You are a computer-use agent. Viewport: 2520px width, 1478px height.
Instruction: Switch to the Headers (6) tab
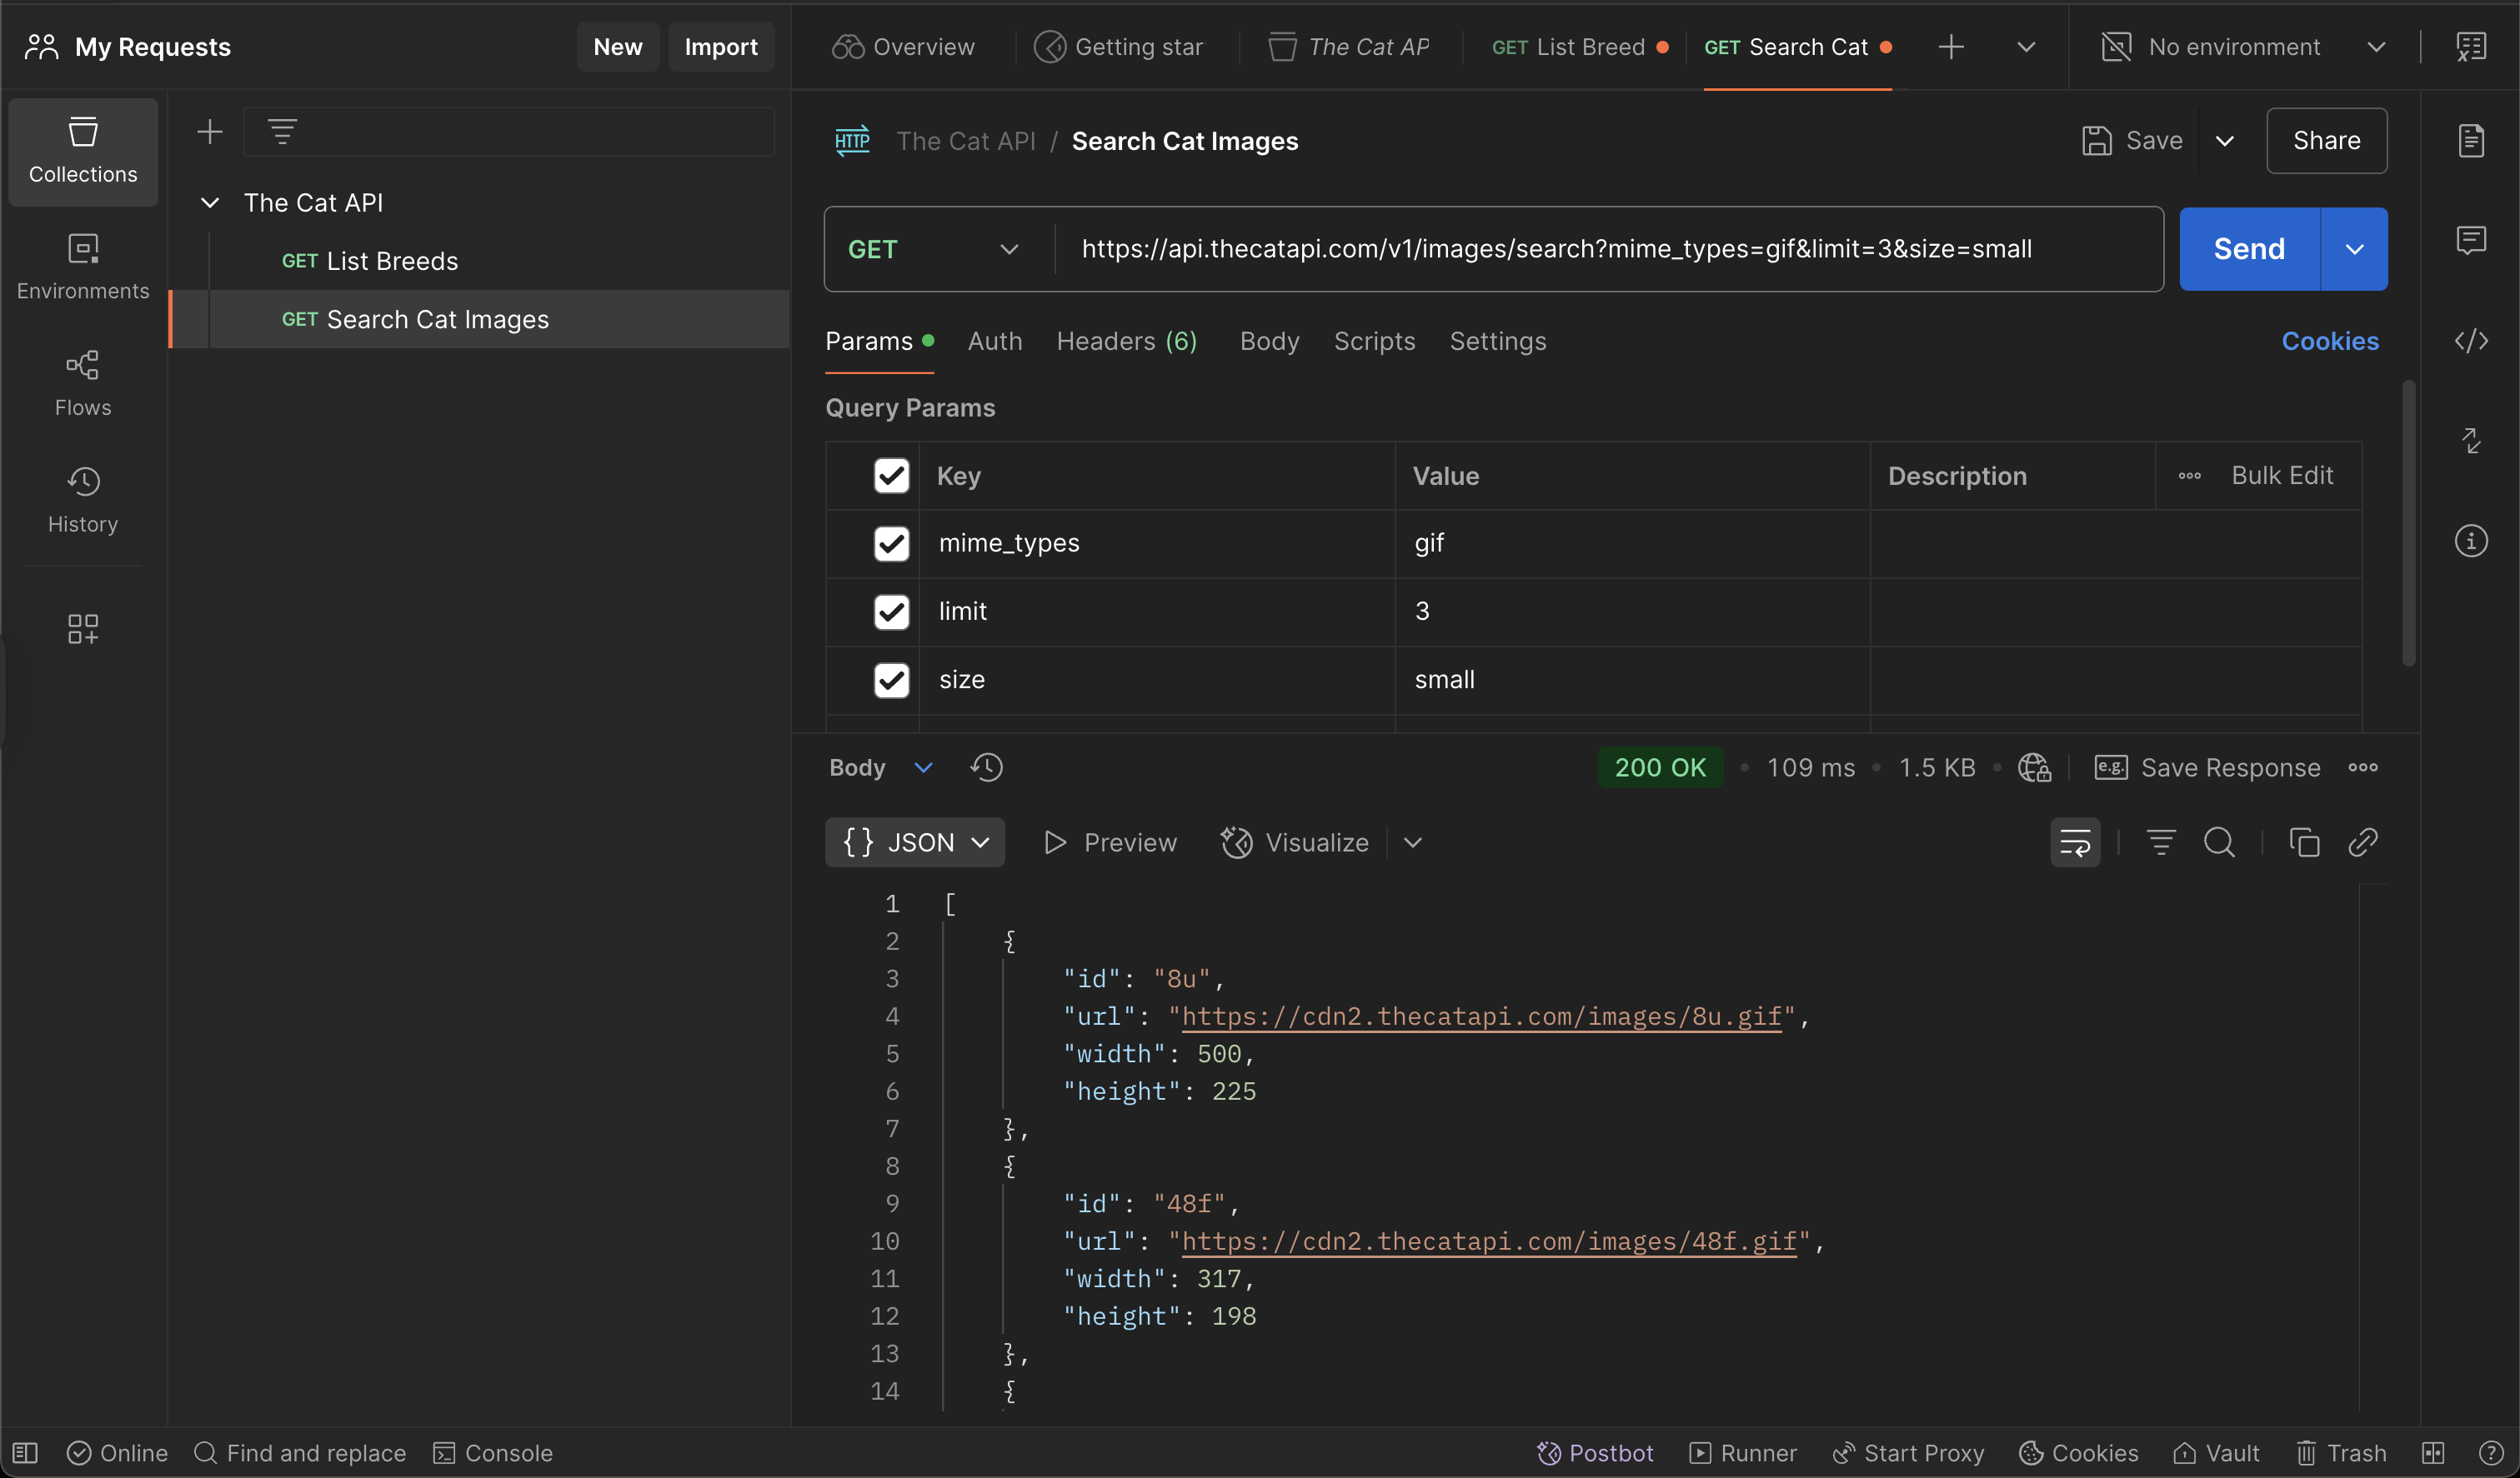tap(1126, 342)
